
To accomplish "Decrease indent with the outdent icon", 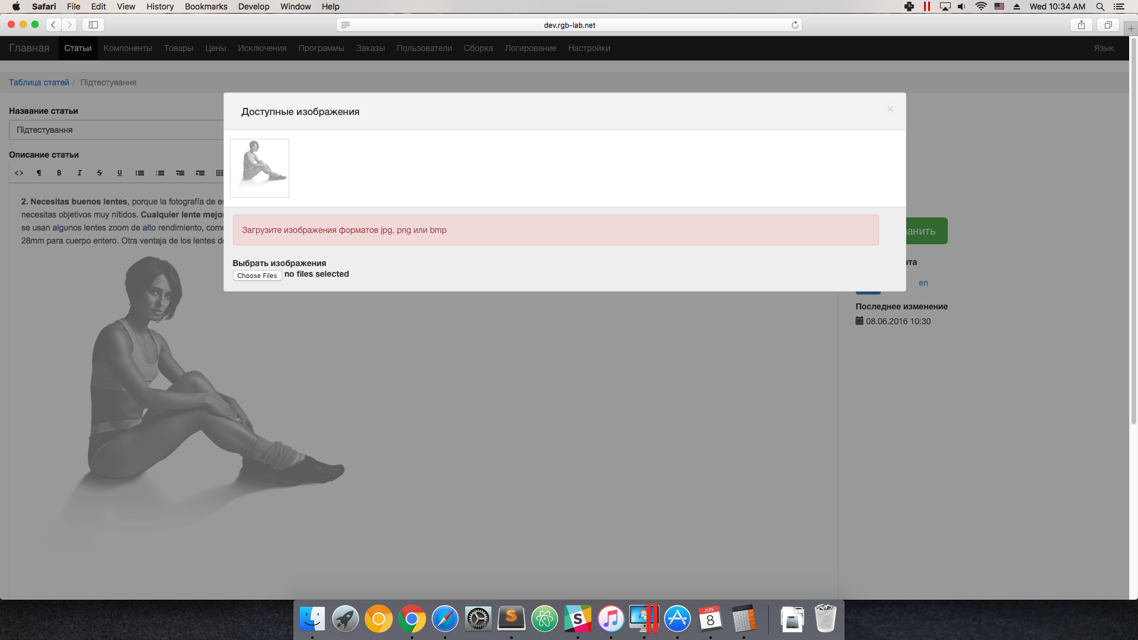I will pyautogui.click(x=180, y=173).
